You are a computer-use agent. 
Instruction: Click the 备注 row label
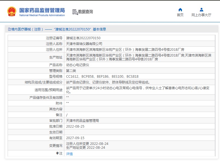(x=59, y=115)
